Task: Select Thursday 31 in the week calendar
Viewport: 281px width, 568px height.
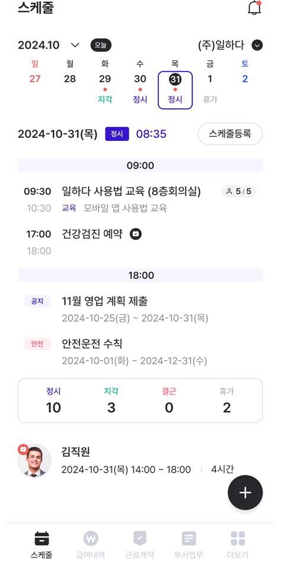Action: 175,90
